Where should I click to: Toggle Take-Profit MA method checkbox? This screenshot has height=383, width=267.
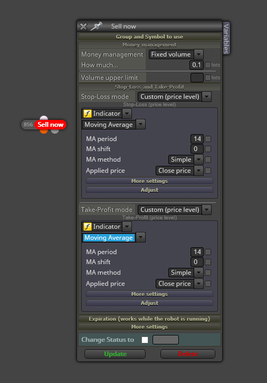[x=208, y=273]
